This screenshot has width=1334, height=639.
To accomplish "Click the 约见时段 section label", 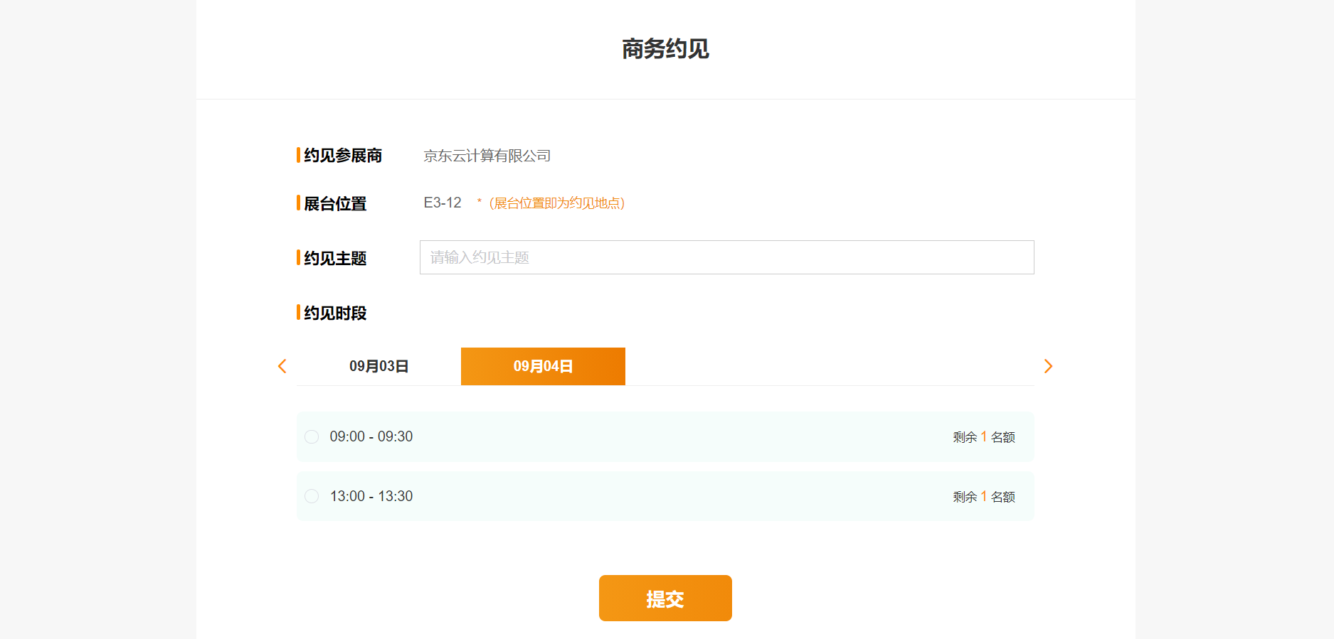I will click(x=334, y=313).
